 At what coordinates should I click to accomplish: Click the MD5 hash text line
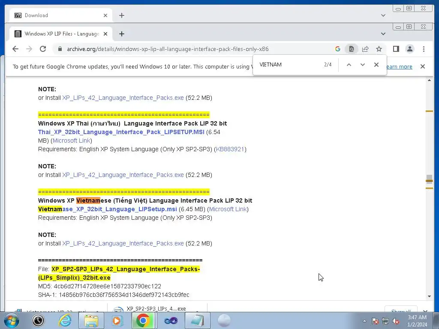(99, 286)
